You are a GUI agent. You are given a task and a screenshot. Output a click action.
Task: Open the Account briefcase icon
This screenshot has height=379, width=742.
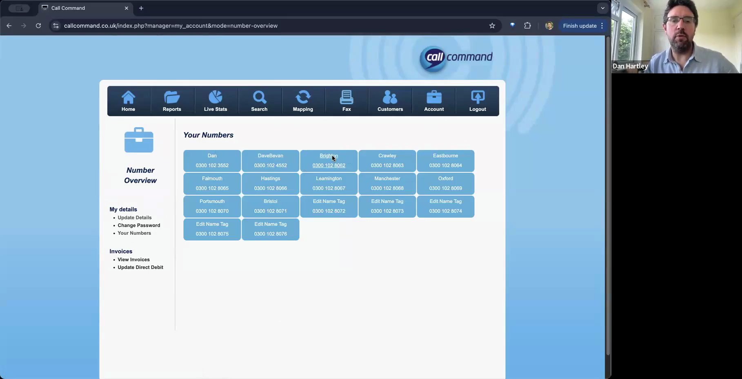point(434,97)
